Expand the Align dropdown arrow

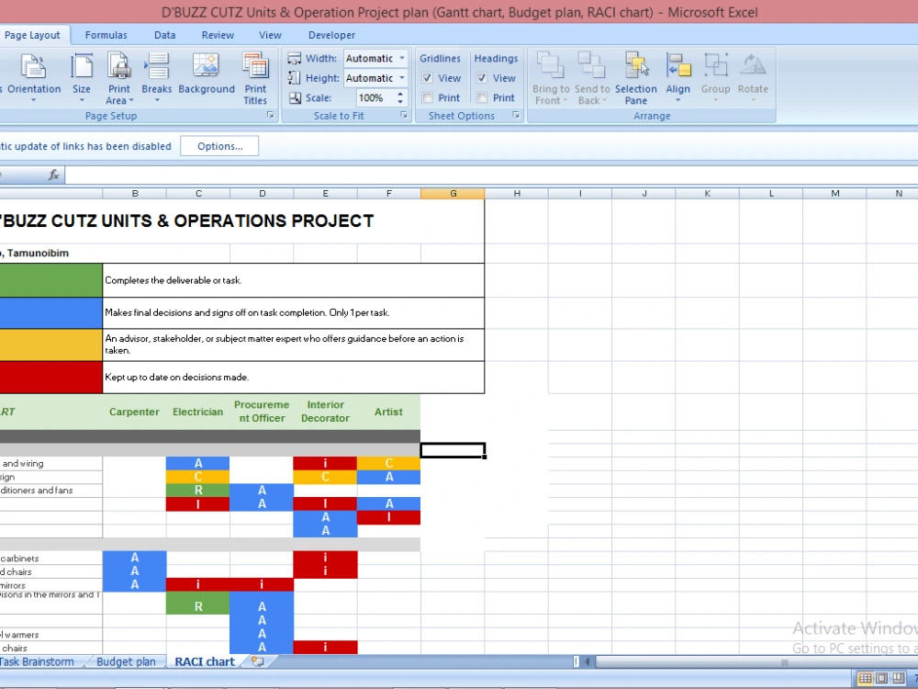click(678, 101)
